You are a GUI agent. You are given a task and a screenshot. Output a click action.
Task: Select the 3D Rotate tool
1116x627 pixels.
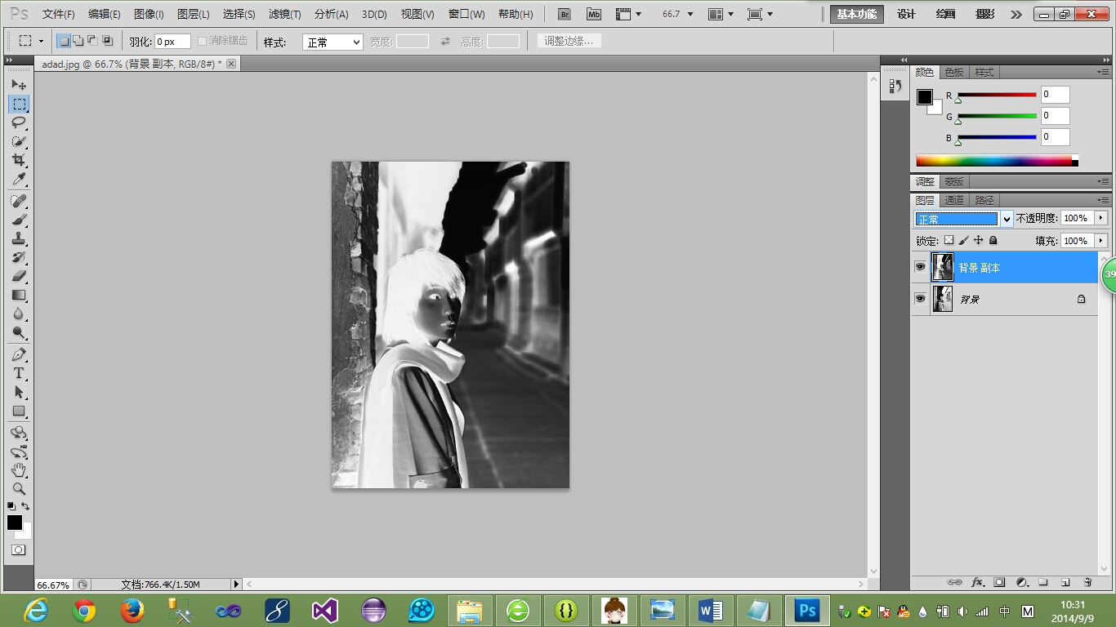click(x=19, y=433)
